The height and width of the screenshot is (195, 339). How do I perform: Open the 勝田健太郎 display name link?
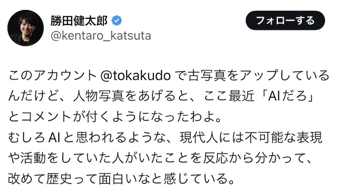[80, 20]
